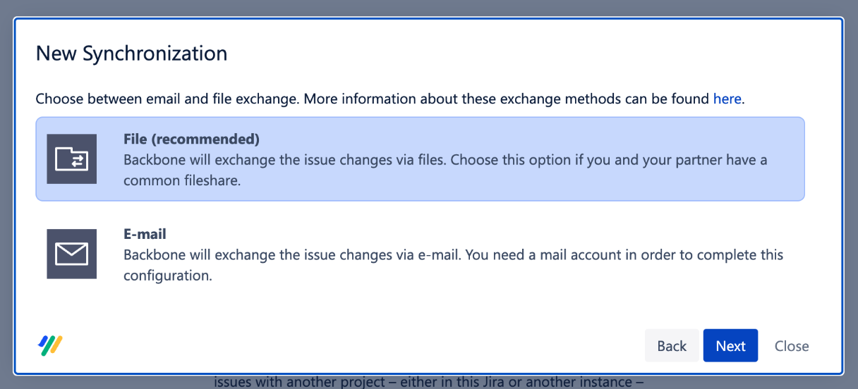Click the Backbone logo in dialog footer
858x389 pixels.
coord(50,345)
